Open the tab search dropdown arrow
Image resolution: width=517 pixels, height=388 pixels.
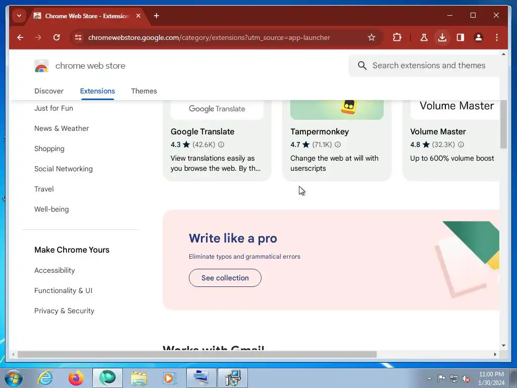click(19, 16)
